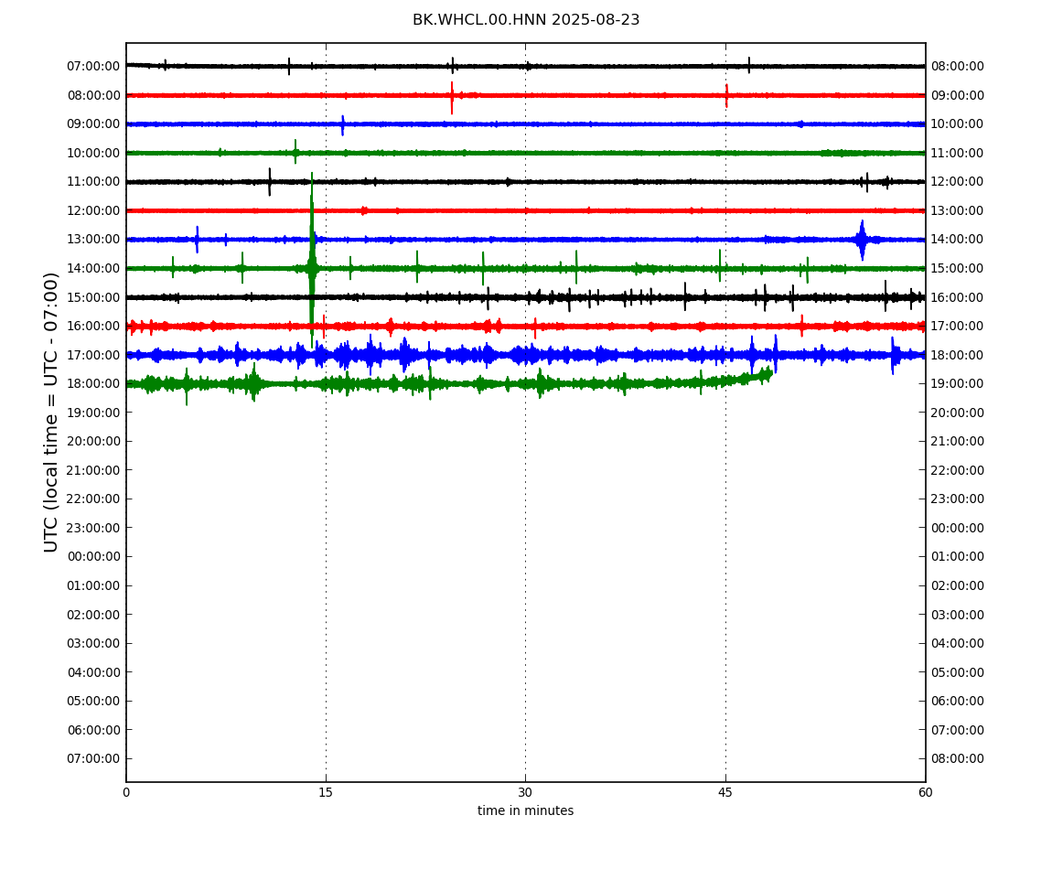The width and height of the screenshot is (1052, 869).
Task: Select the 00:00:00 label on the left UTC axis
Action: [x=94, y=557]
